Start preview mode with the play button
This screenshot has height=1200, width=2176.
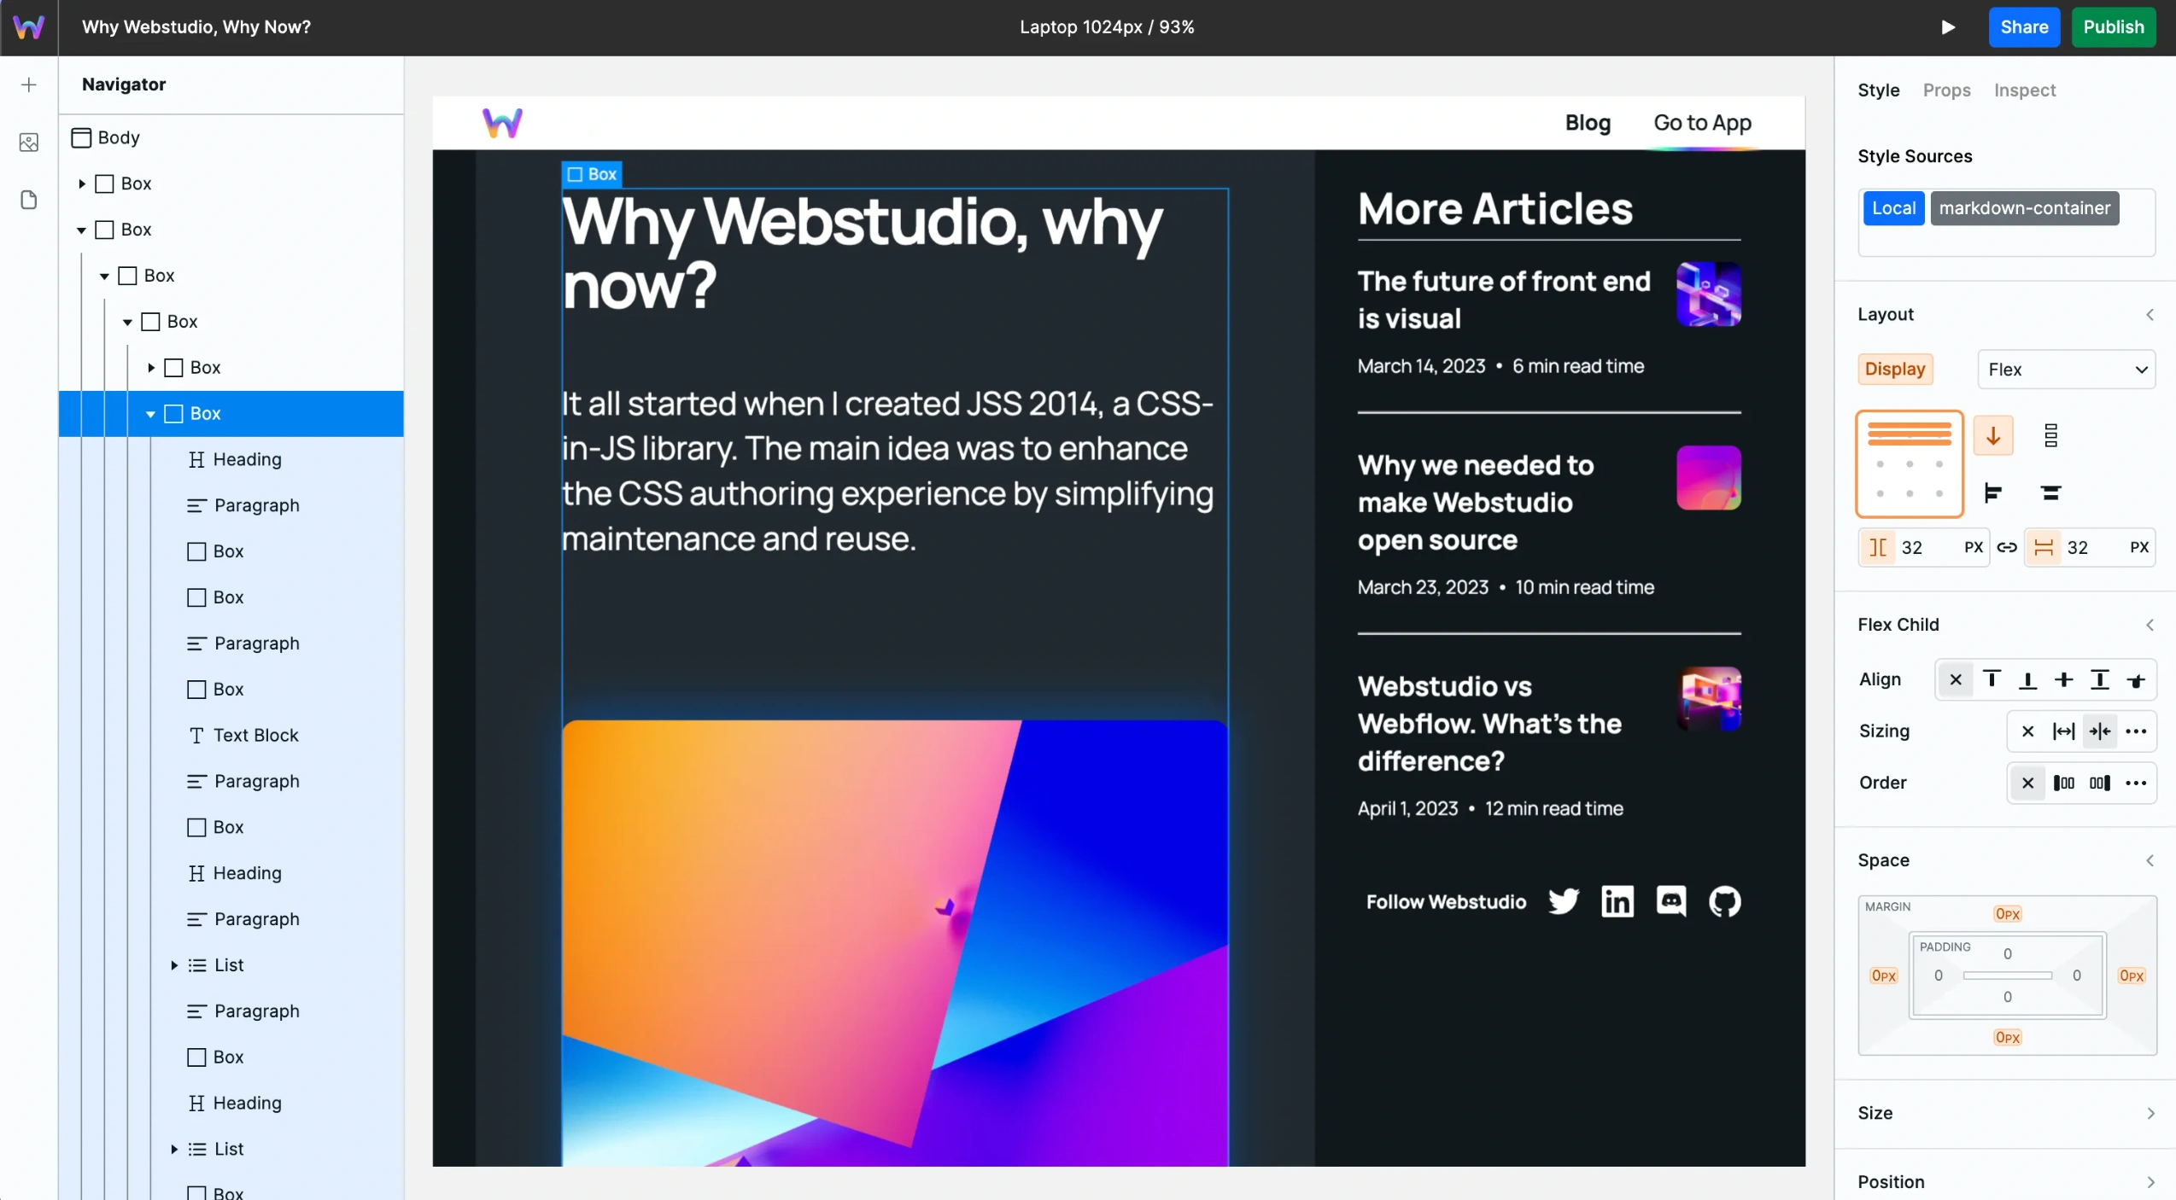click(x=1948, y=27)
